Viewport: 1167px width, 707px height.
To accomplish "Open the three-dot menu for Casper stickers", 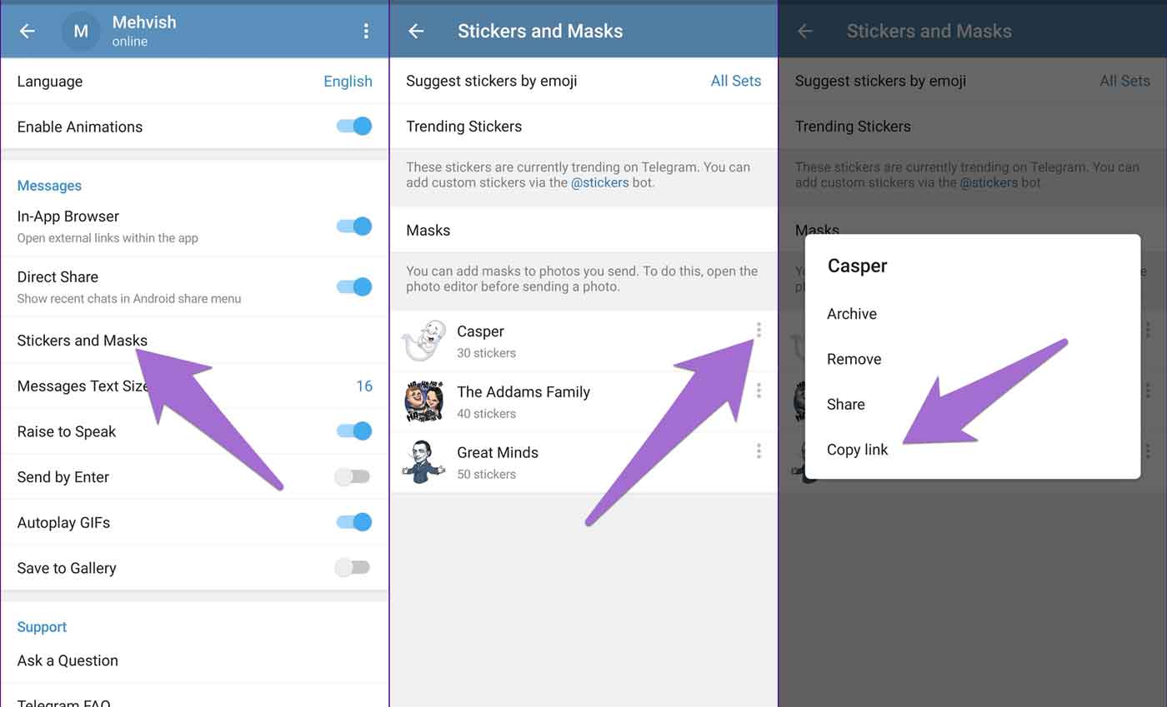I will [x=759, y=330].
